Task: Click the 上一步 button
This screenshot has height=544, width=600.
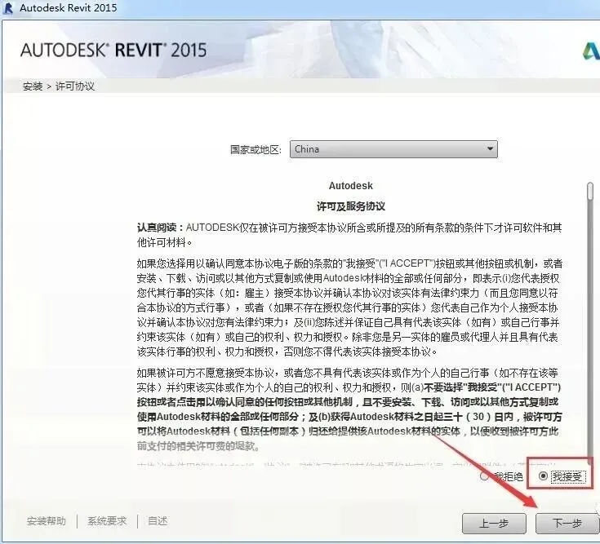Action: coord(494,523)
